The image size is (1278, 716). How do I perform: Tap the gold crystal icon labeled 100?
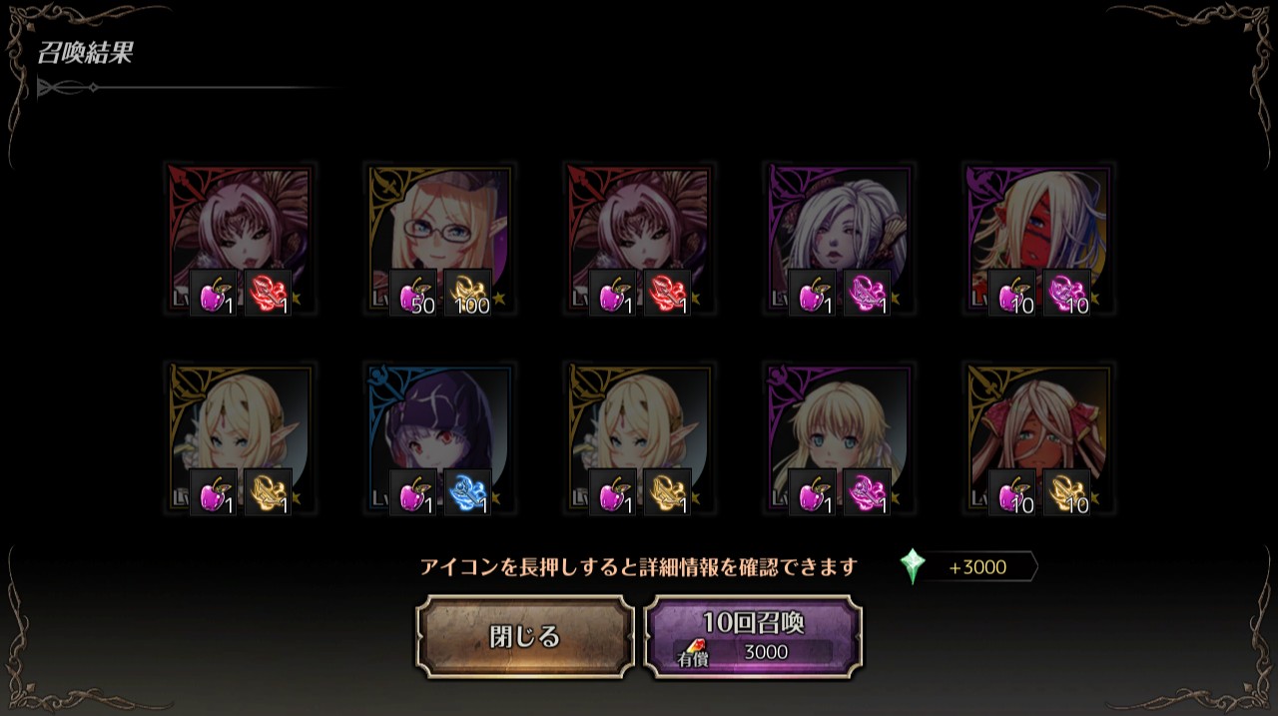tap(467, 294)
